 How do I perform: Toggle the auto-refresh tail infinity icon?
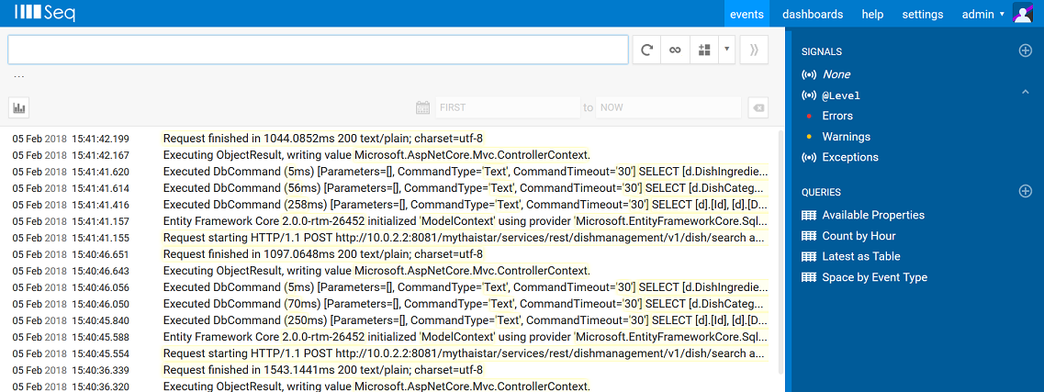pyautogui.click(x=675, y=50)
